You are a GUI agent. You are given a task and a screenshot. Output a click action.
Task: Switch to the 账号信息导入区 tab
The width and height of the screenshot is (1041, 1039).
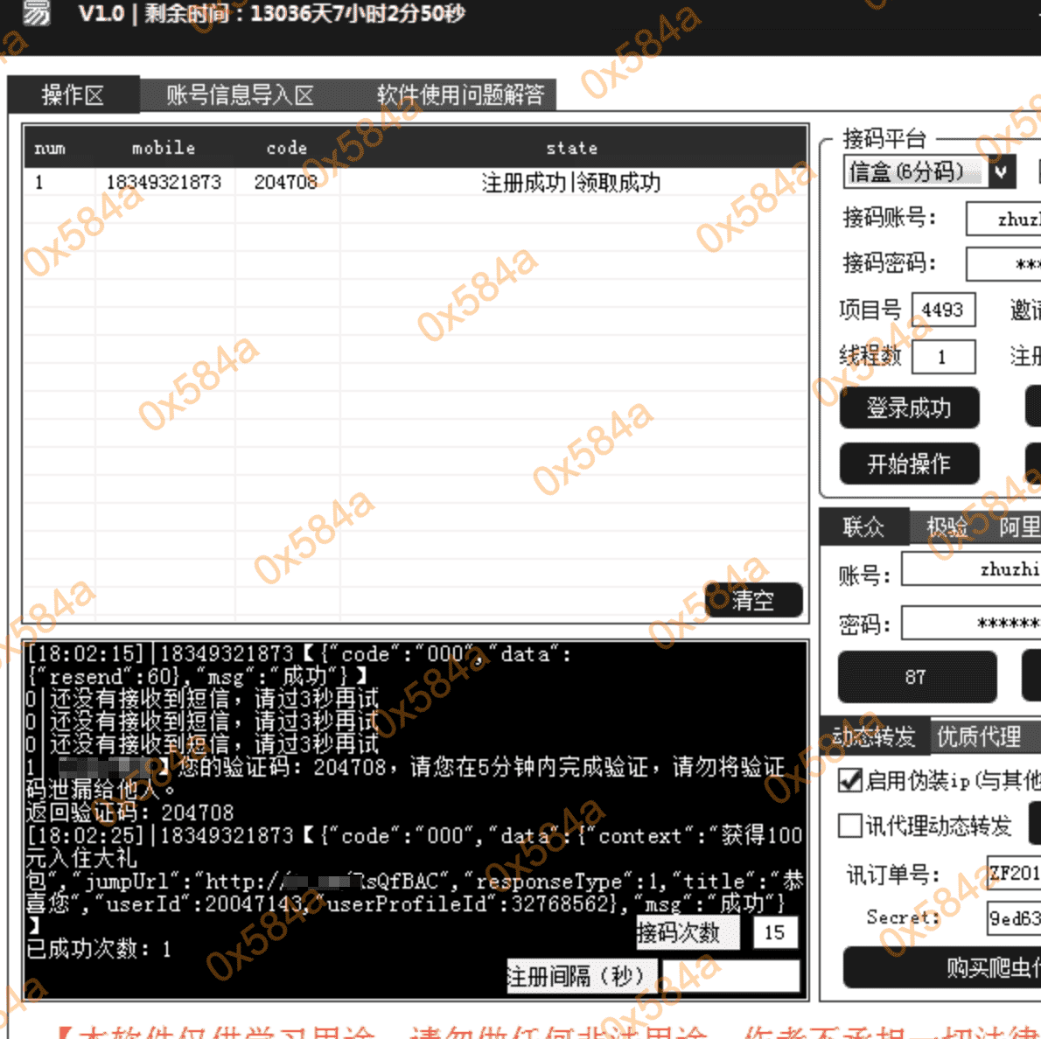[x=236, y=94]
